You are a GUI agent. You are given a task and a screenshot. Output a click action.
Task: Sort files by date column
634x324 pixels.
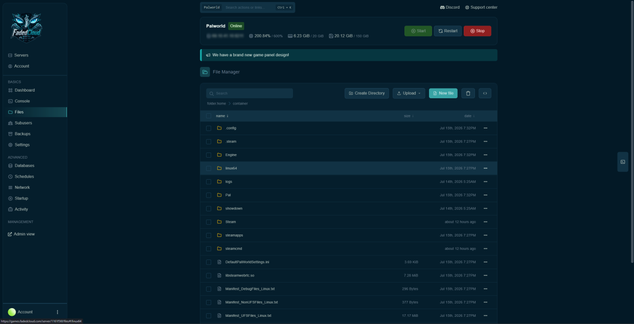(x=469, y=116)
